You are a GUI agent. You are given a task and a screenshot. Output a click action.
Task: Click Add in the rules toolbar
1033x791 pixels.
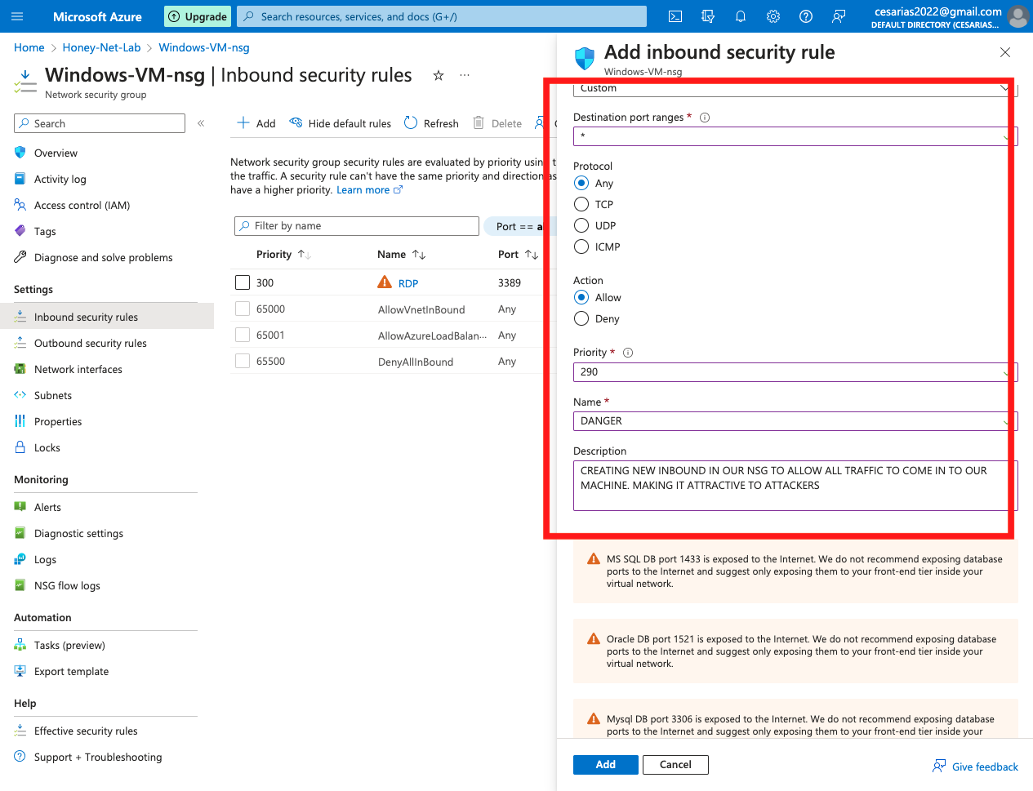[256, 123]
